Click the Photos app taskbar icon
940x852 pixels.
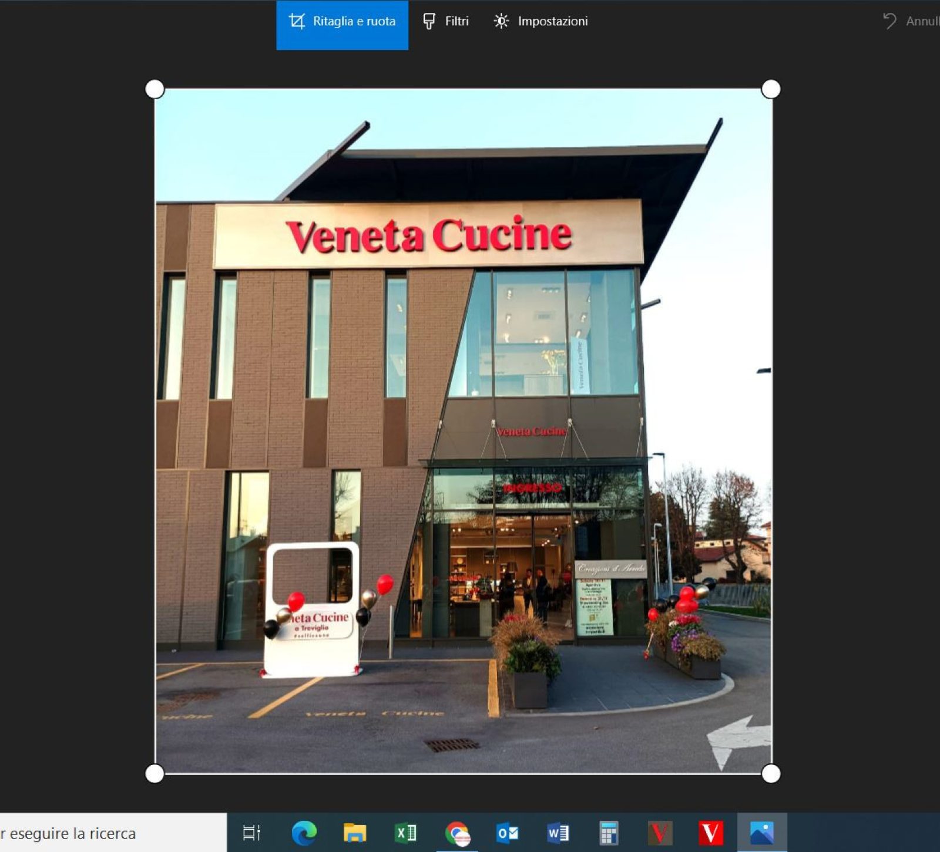click(762, 833)
